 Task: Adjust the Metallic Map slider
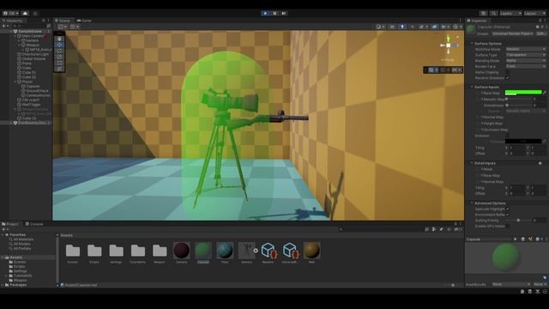[518, 100]
